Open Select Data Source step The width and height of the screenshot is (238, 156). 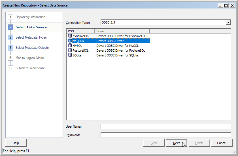[x=31, y=27]
